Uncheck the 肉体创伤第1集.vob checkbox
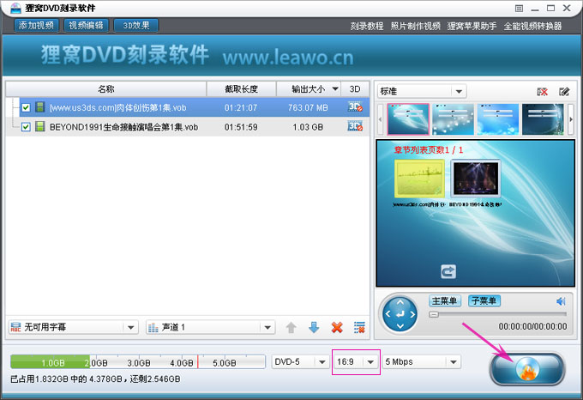The height and width of the screenshot is (400, 583). [x=26, y=107]
